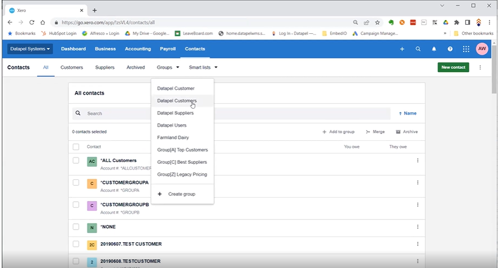Reload the page in the browser
The width and height of the screenshot is (498, 268).
pos(32,22)
